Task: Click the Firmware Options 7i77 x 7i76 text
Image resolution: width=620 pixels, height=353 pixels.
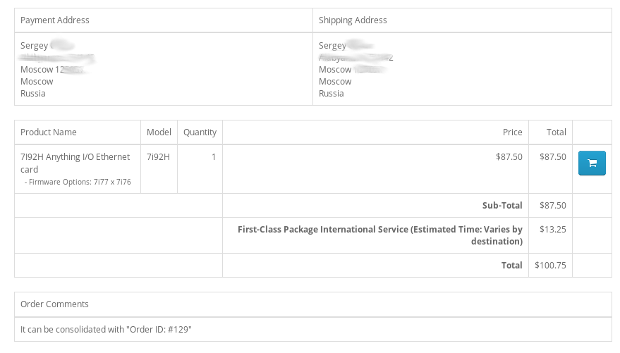Action: pos(78,182)
